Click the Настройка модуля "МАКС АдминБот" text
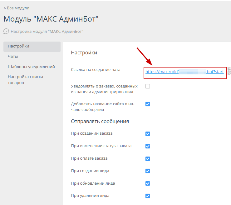 point(47,32)
